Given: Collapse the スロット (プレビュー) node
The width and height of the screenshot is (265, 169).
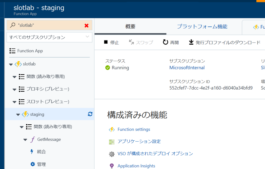Looking at the screenshot, I should 14,102.
